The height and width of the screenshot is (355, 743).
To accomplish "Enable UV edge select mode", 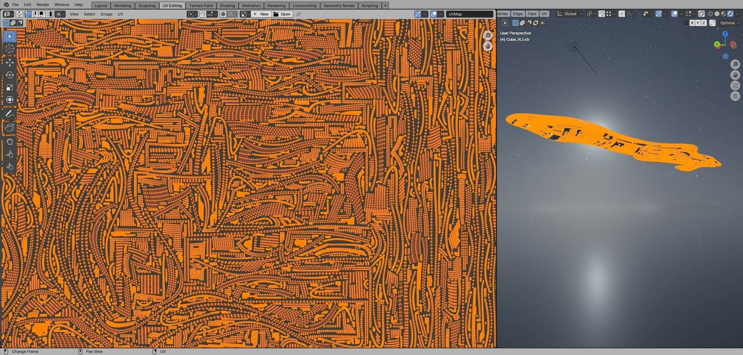I will tap(35, 14).
